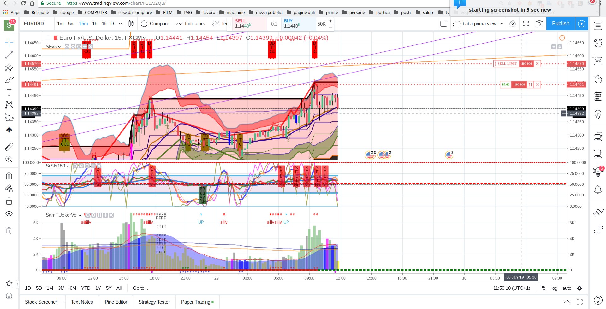Click the SELL 1.14405 button
Screen dimensions: 606x309
250,24
